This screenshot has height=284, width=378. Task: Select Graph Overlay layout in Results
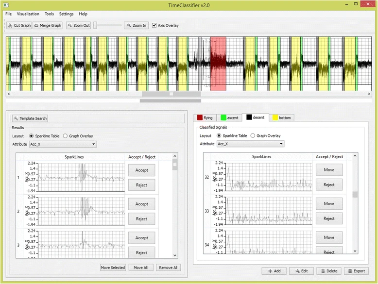coord(65,136)
